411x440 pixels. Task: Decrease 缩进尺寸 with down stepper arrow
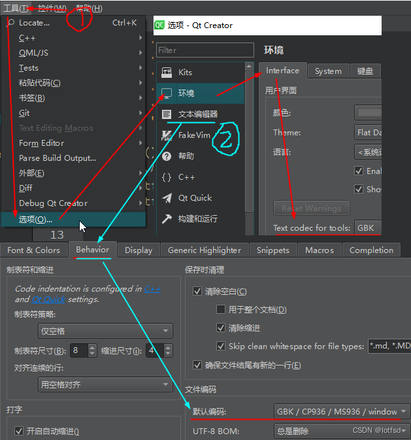[x=168, y=354]
